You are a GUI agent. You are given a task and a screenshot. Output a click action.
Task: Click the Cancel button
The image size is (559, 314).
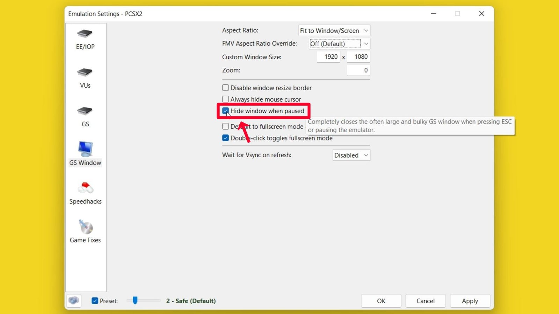tap(426, 301)
